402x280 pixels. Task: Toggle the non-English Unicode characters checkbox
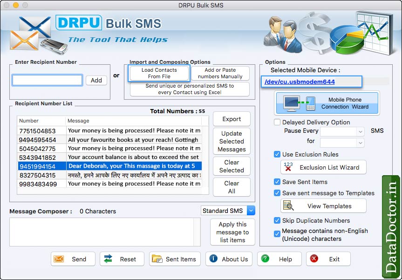coord(277,234)
